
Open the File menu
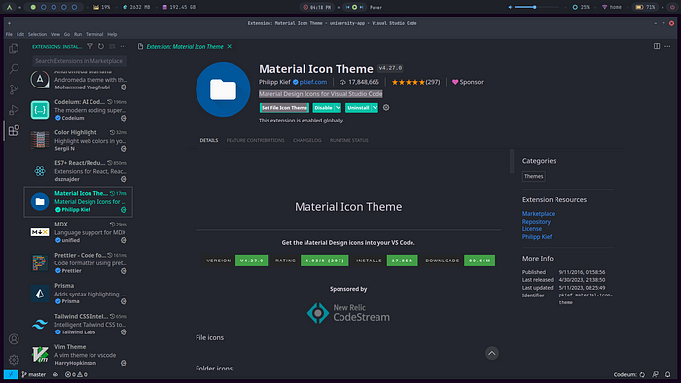9,34
